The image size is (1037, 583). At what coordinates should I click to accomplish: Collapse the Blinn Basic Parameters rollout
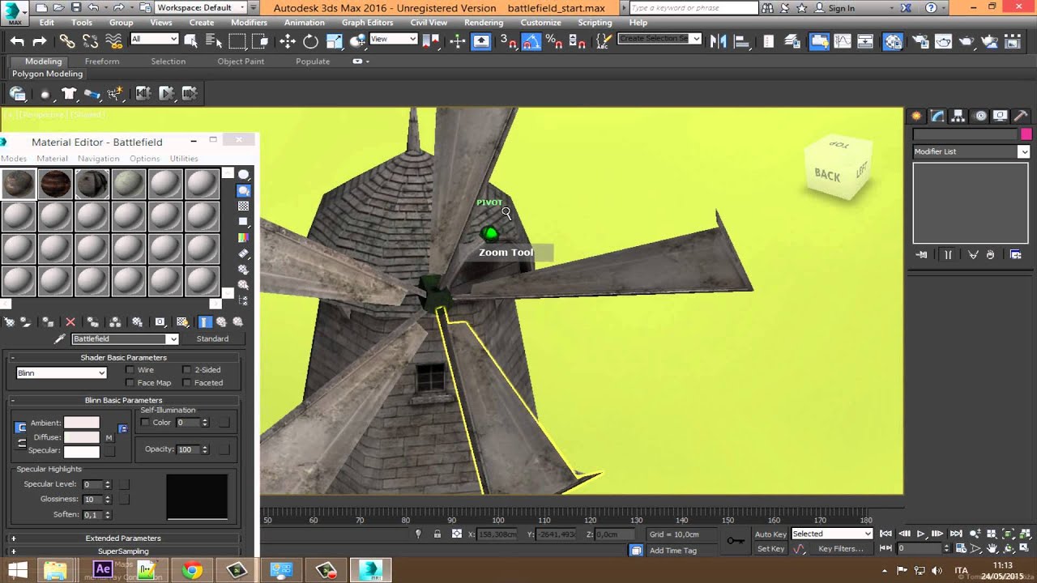[x=123, y=400]
